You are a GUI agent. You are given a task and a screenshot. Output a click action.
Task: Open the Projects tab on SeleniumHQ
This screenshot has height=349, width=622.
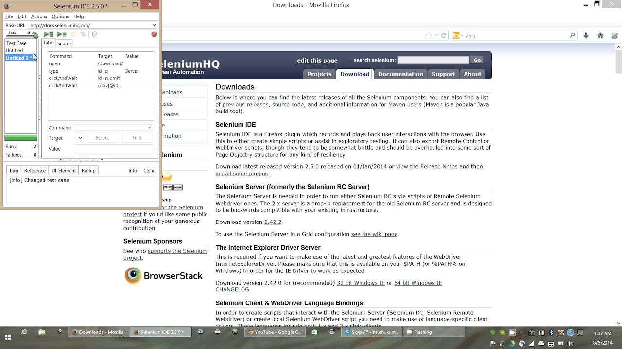[319, 74]
